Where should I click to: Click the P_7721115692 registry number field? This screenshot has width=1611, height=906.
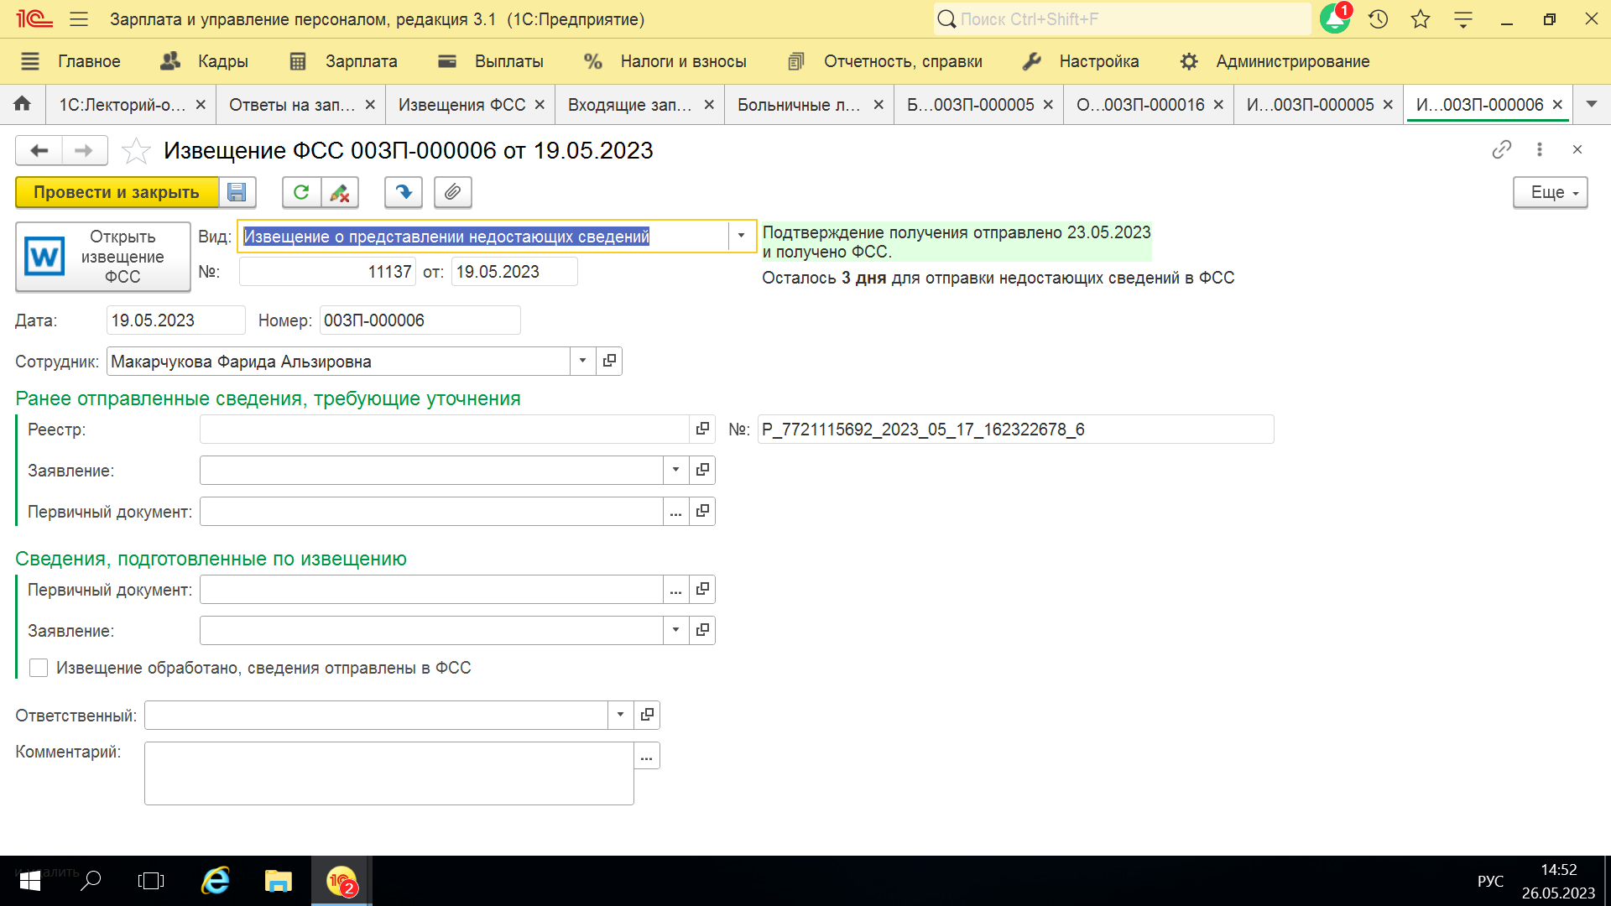point(1015,430)
